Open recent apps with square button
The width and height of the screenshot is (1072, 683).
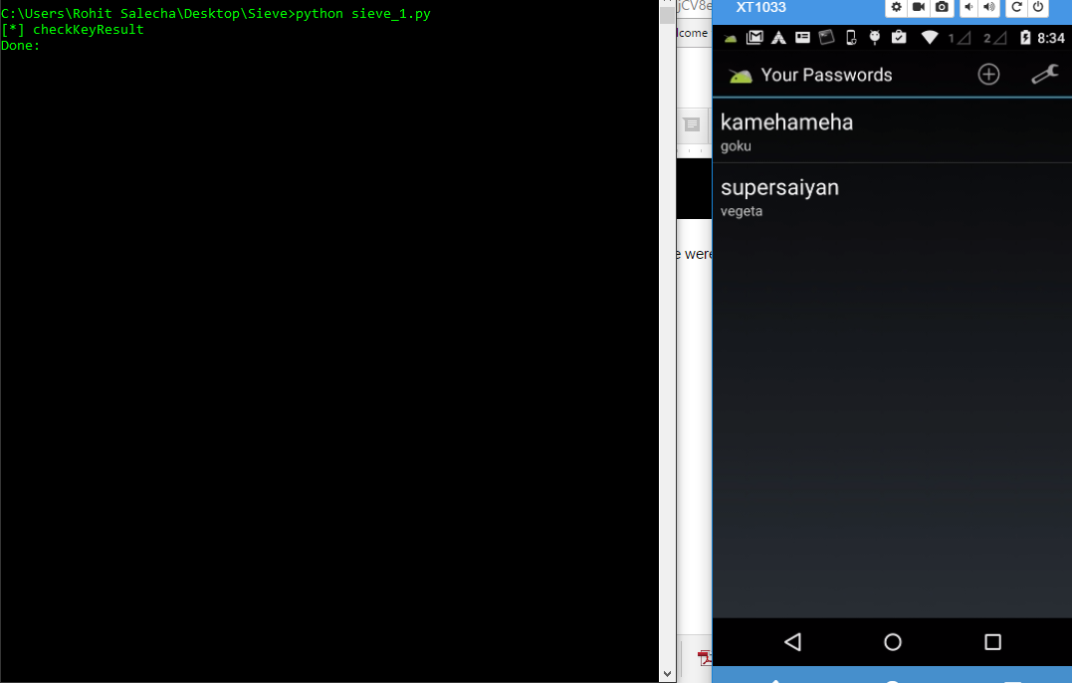pos(992,642)
